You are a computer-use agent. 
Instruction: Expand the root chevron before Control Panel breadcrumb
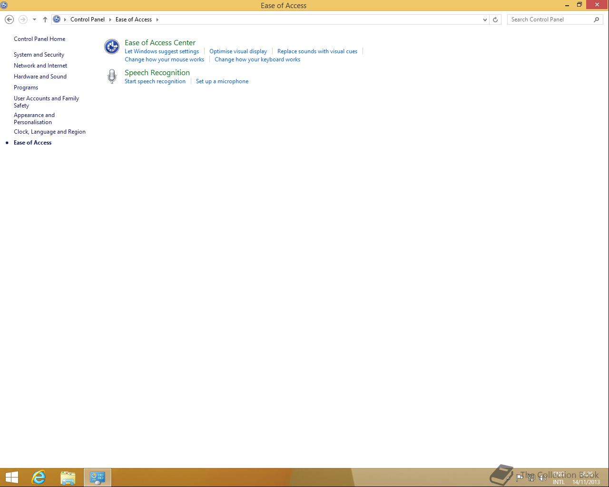pos(65,19)
